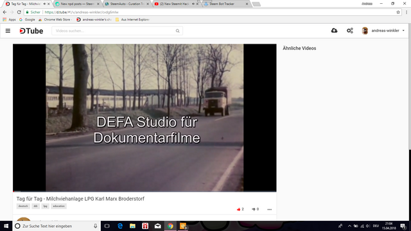
Task: Open the Mail app on taskbar
Action: [158, 226]
